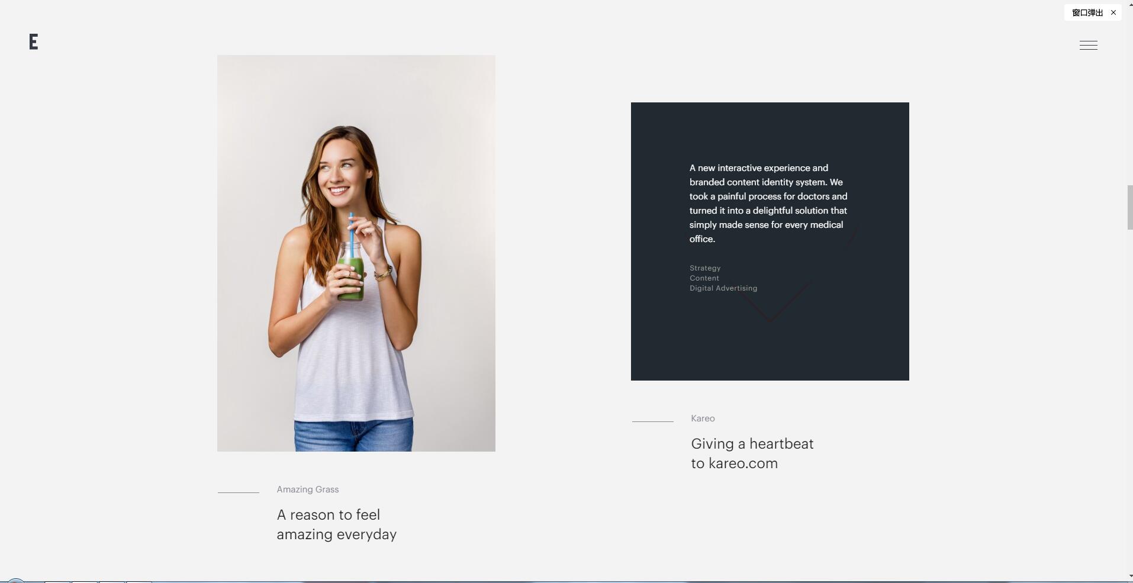This screenshot has width=1133, height=583.
Task: Click the Kareo card description paragraph
Action: click(768, 204)
